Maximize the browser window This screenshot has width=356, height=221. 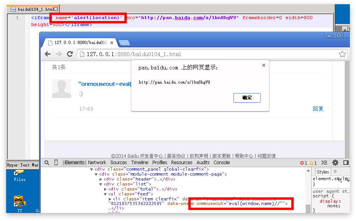tap(339, 35)
